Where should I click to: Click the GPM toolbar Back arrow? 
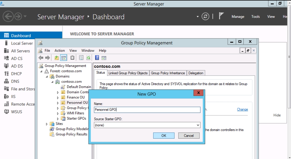(x=41, y=58)
